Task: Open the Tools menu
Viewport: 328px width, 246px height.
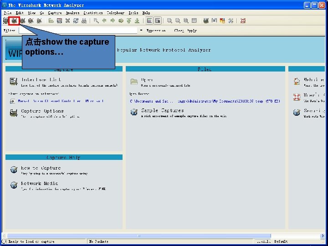Action: click(133, 13)
